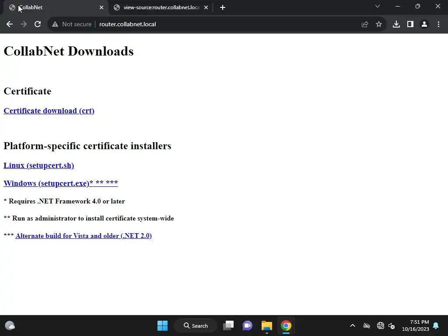Screen dimensions: 448x336
Task: Share this page via share icon
Action: click(x=364, y=24)
